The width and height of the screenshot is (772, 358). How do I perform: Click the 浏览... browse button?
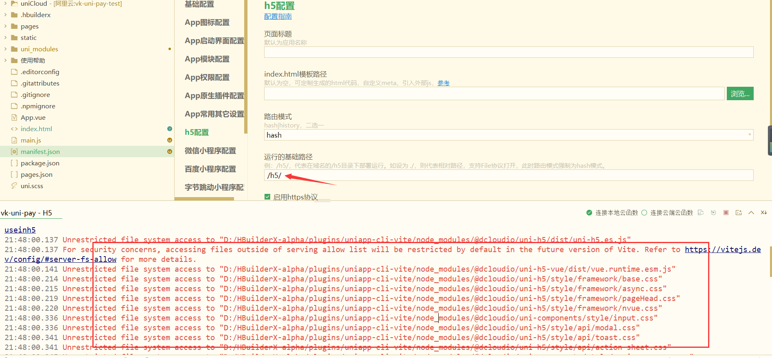pos(739,94)
